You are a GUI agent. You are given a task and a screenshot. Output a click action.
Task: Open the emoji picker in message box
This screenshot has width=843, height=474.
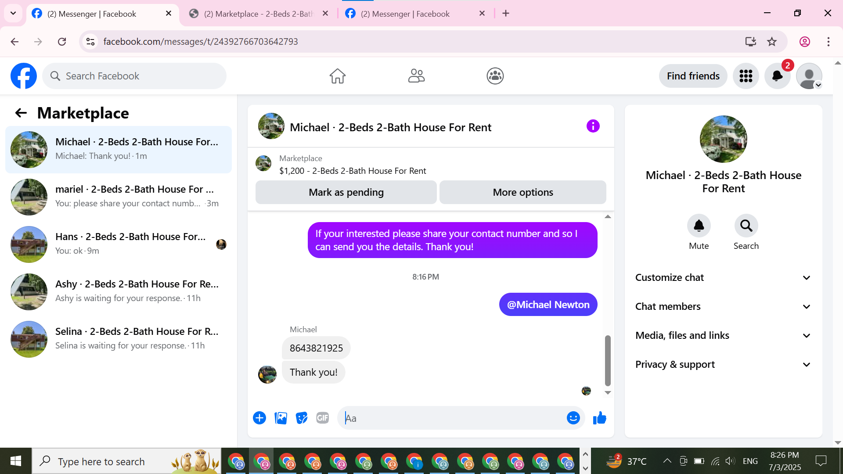pyautogui.click(x=573, y=418)
